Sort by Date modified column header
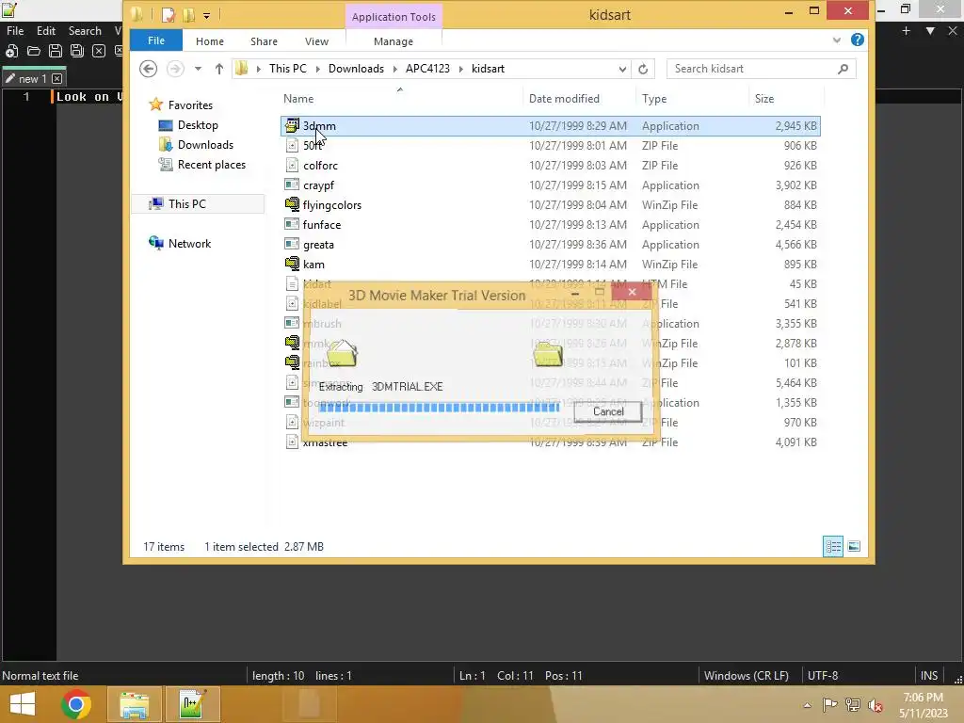 564,98
